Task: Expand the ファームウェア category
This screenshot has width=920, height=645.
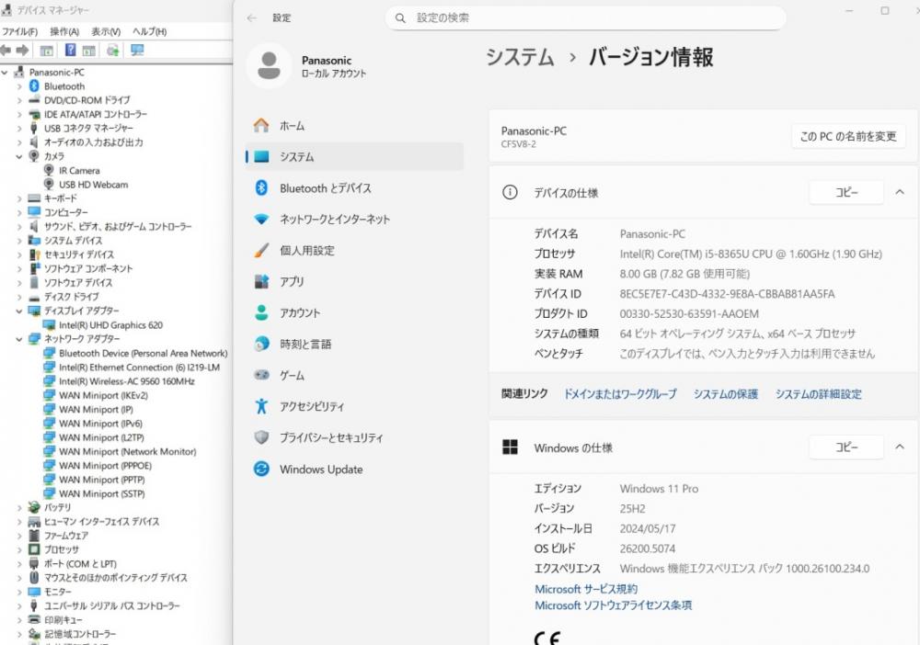Action: 18,536
